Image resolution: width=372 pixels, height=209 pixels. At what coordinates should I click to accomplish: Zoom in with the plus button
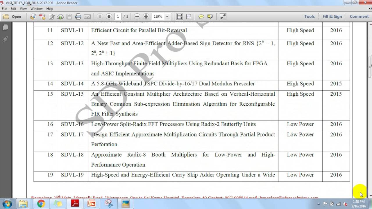pyautogui.click(x=146, y=17)
